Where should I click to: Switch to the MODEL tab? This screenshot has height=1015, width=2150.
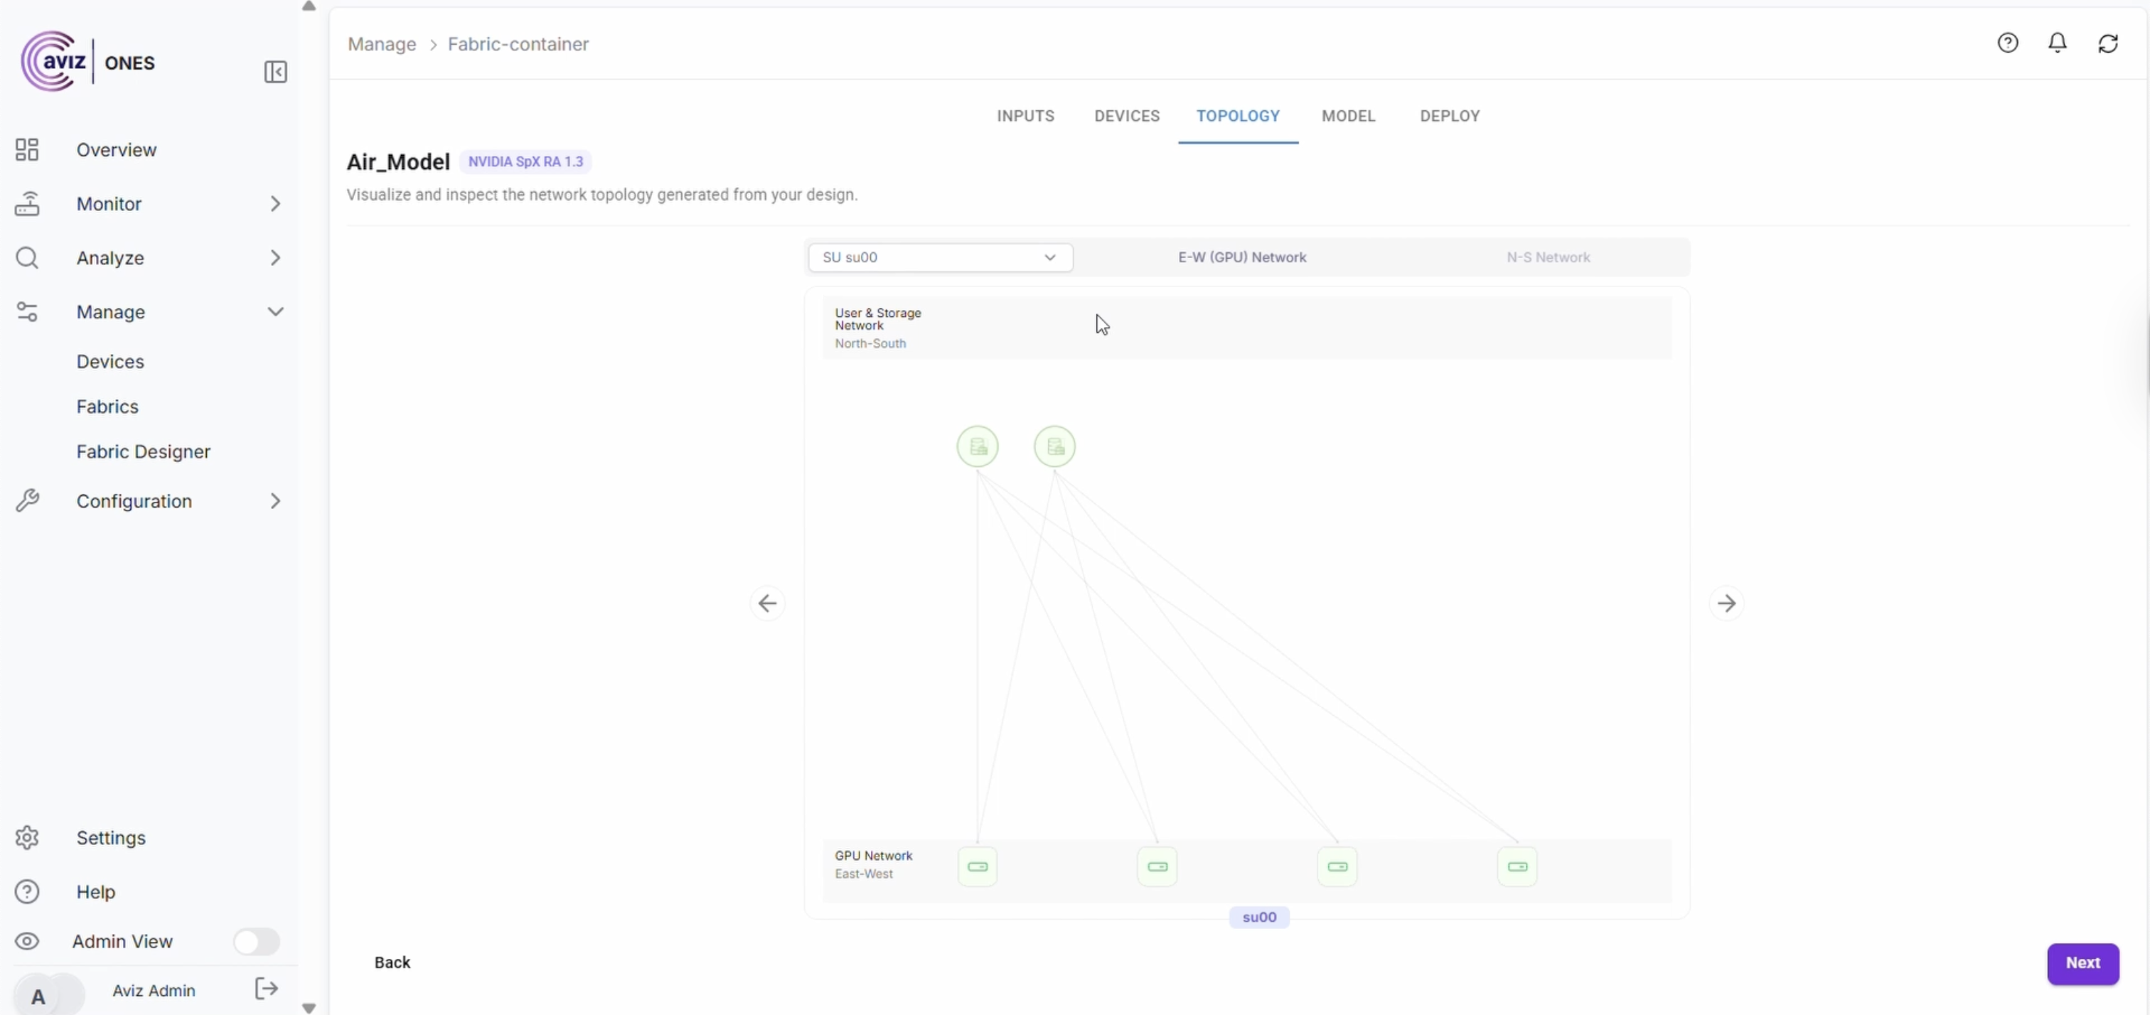(x=1348, y=116)
